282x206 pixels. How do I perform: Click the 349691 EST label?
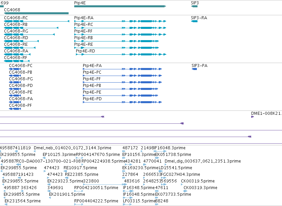click(55, 188)
